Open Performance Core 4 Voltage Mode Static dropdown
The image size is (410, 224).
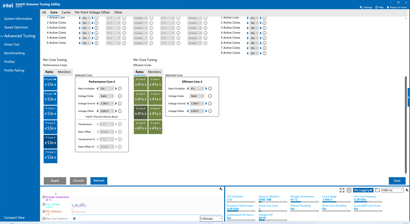(106, 96)
